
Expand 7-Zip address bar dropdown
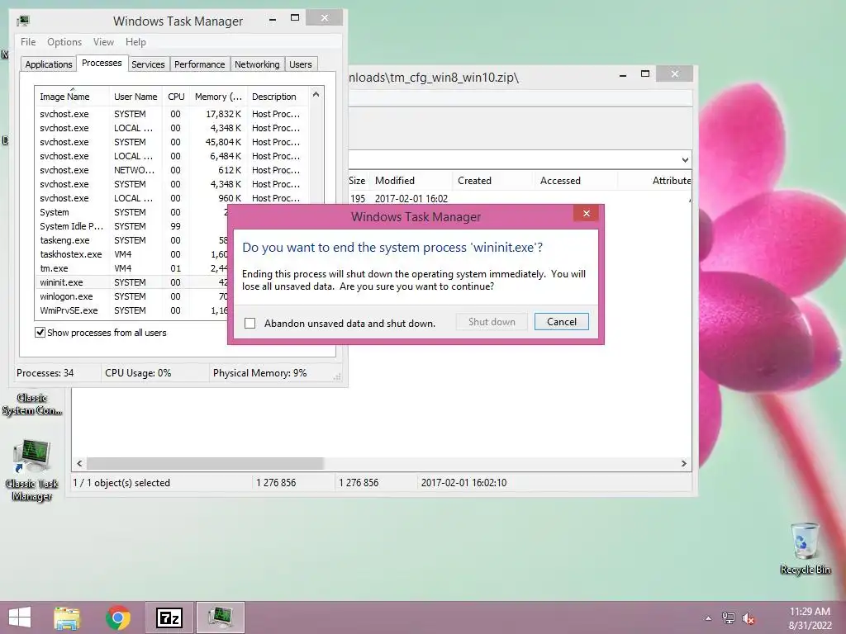coord(685,159)
